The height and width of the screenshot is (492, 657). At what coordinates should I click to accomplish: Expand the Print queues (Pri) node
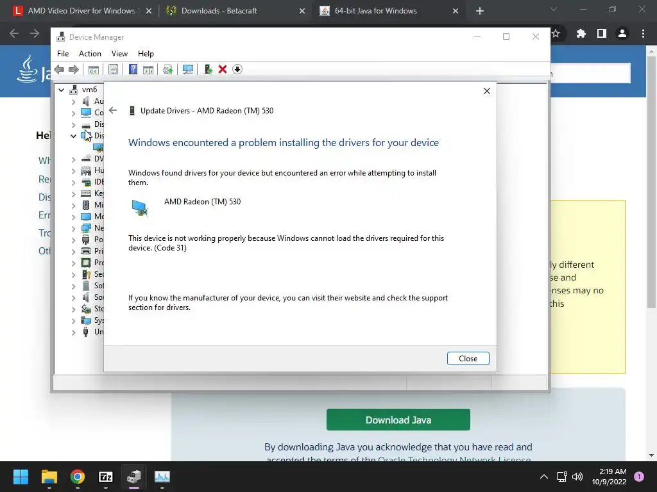click(x=73, y=251)
